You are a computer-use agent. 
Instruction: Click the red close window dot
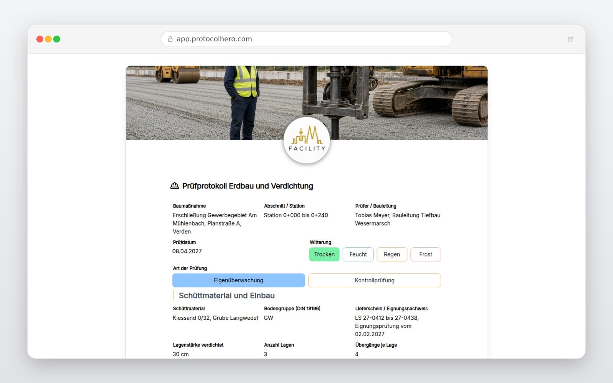(40, 39)
